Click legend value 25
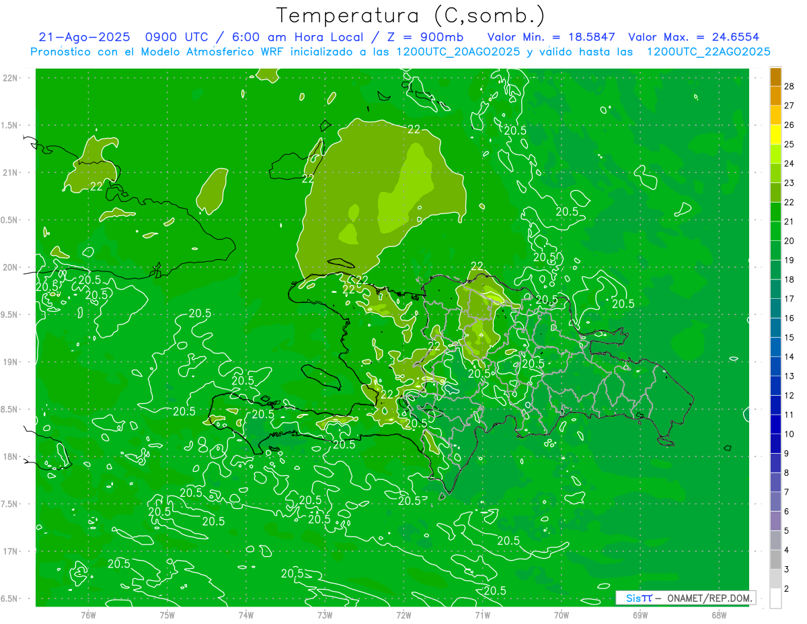 coord(790,144)
